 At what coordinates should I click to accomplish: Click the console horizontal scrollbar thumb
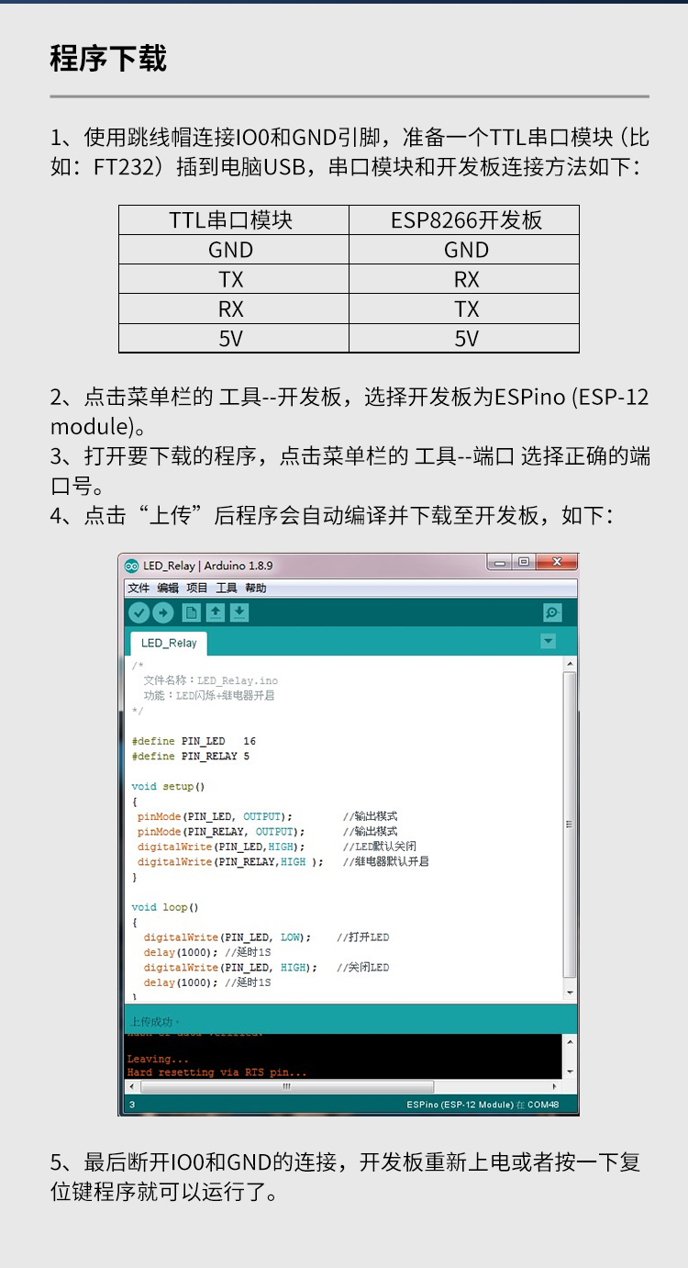[x=285, y=1086]
